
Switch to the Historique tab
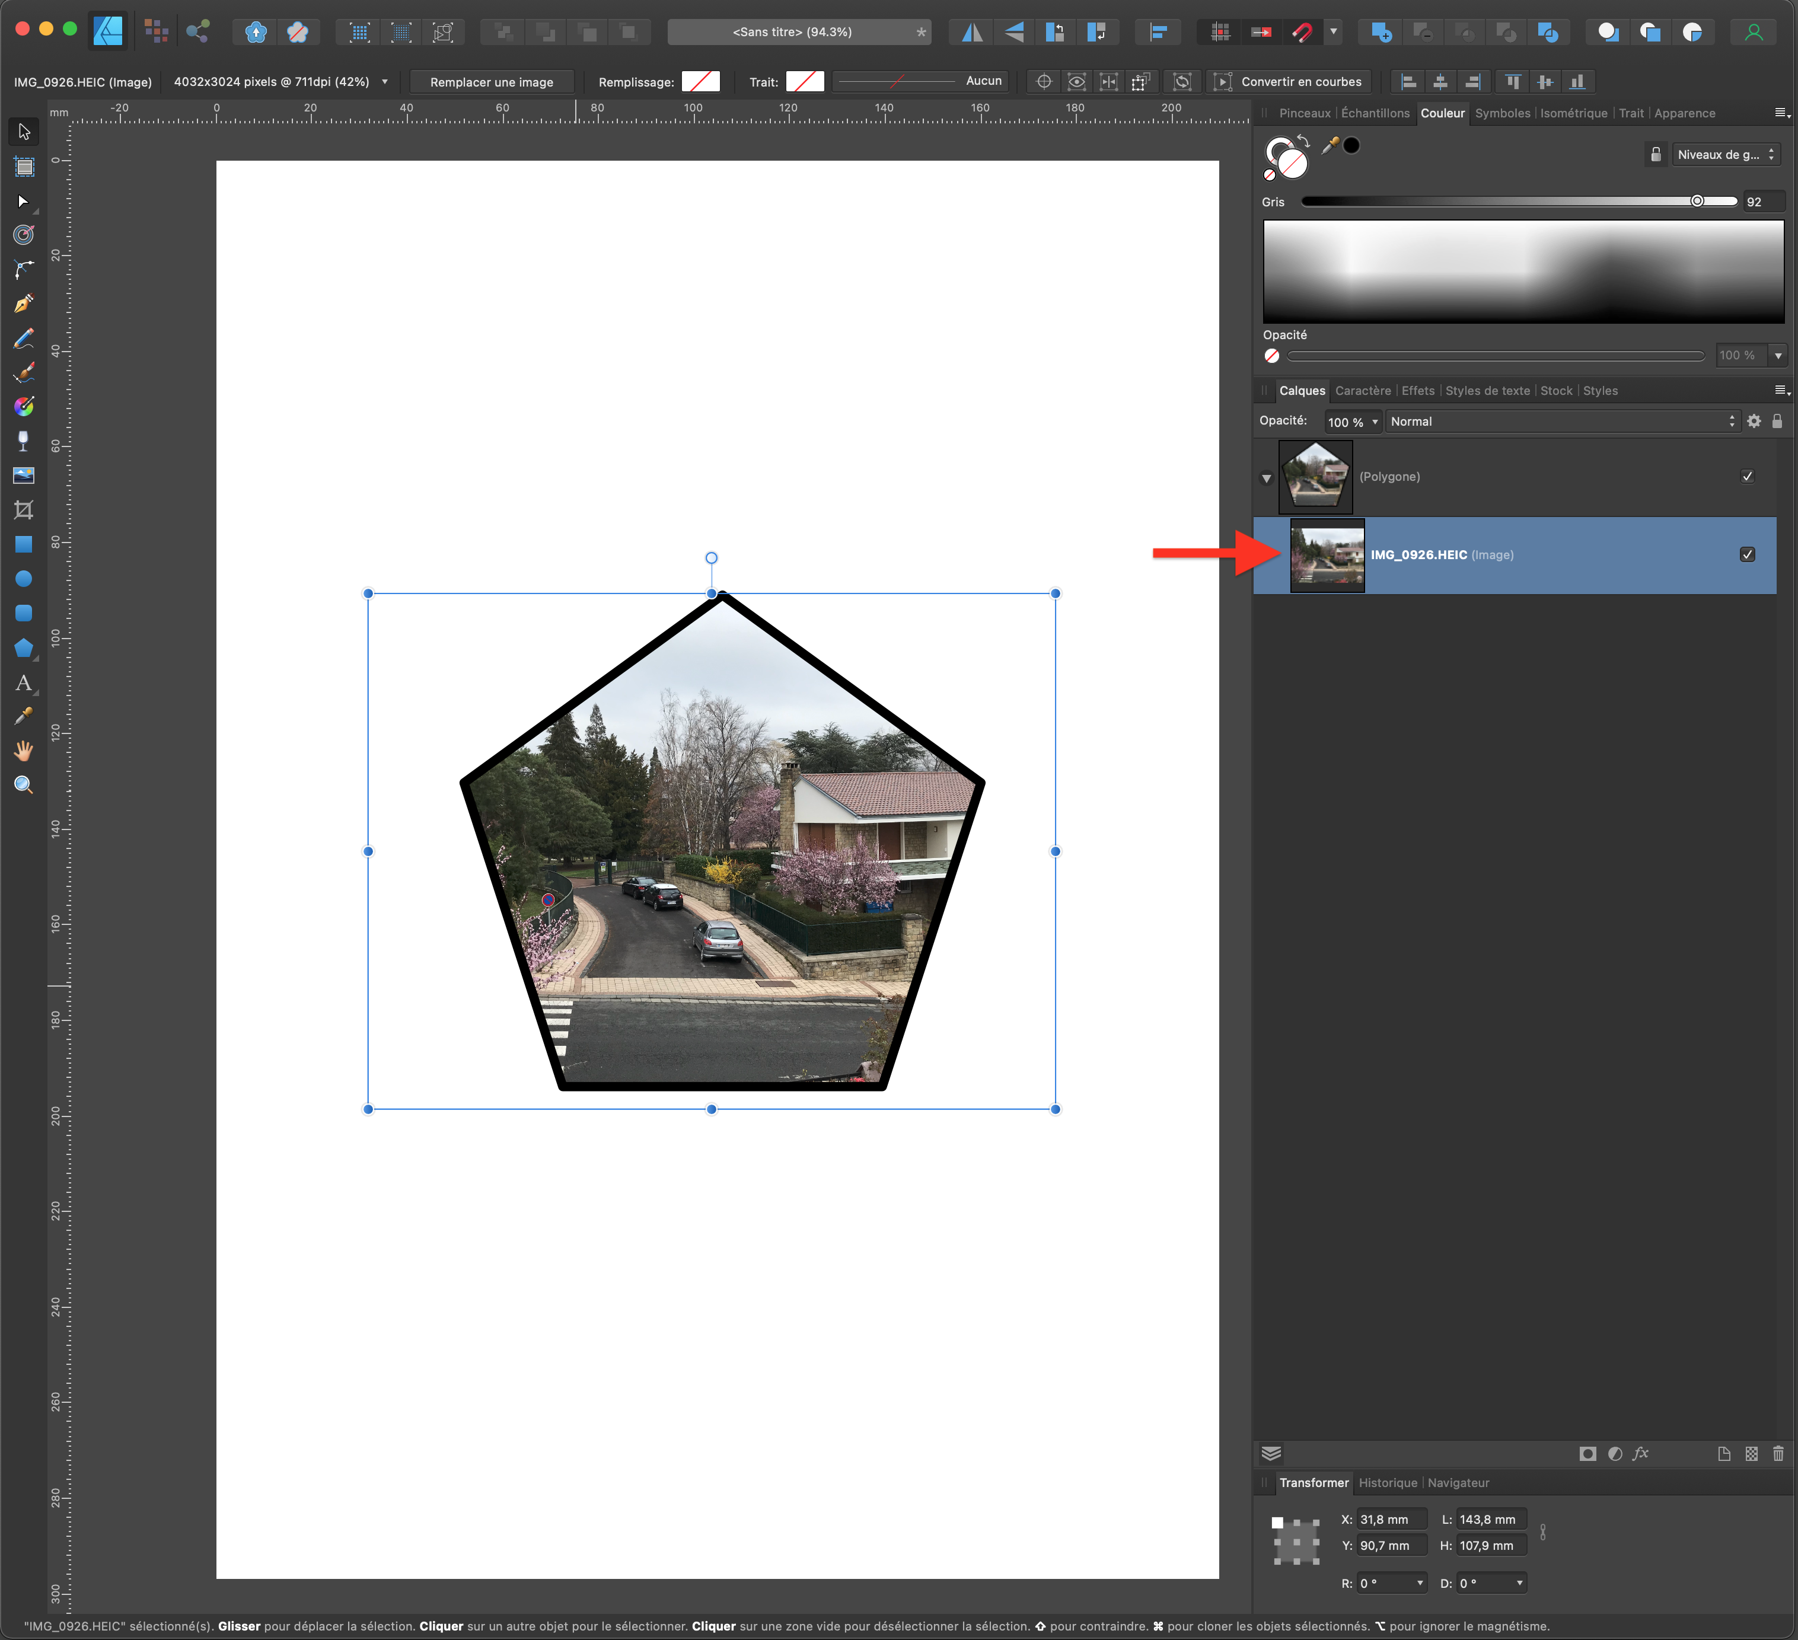pyautogui.click(x=1387, y=1483)
